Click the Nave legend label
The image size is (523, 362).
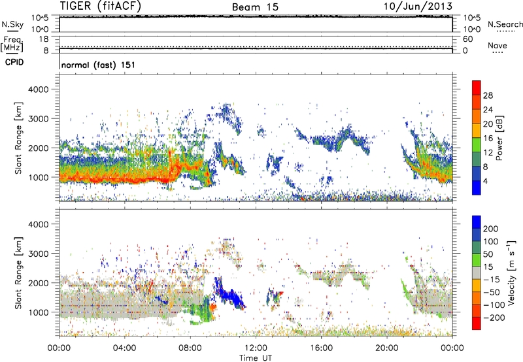click(498, 45)
